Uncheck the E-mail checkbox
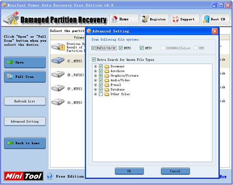The width and height of the screenshot is (233, 185). click(x=101, y=85)
